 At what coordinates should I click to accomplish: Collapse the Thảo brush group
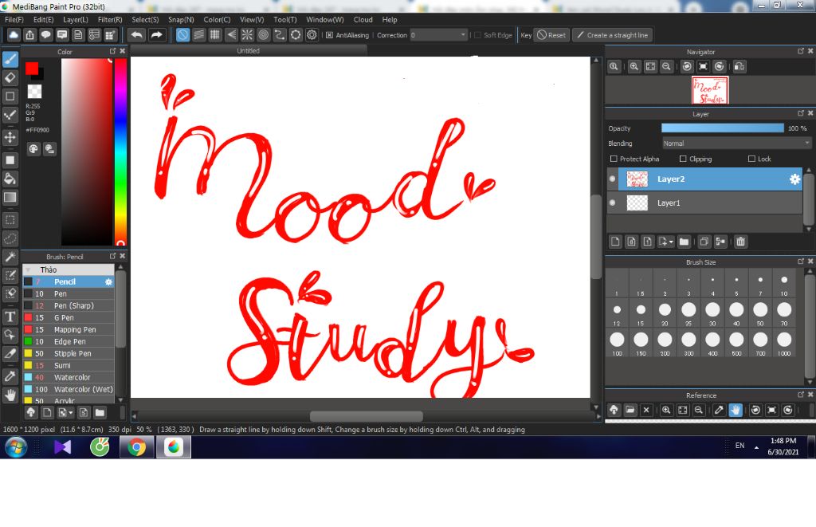29,269
